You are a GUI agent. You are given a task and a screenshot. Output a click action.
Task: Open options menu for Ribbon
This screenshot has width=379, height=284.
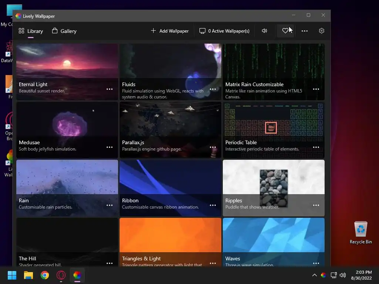pos(213,205)
